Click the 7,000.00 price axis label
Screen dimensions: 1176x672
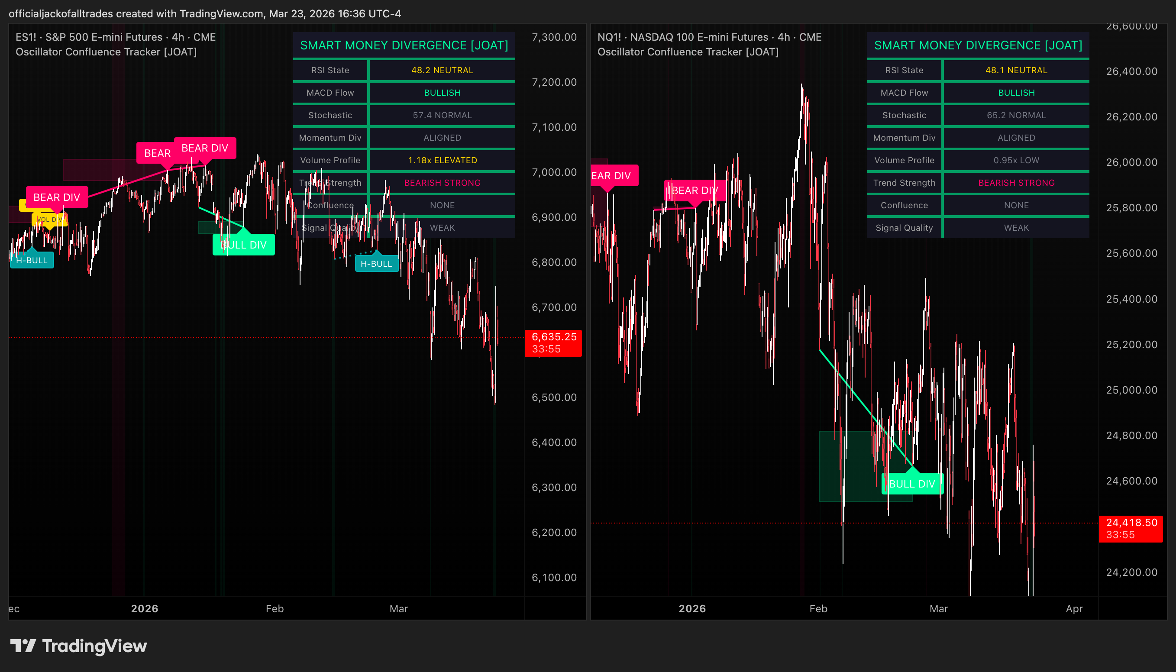click(x=554, y=172)
